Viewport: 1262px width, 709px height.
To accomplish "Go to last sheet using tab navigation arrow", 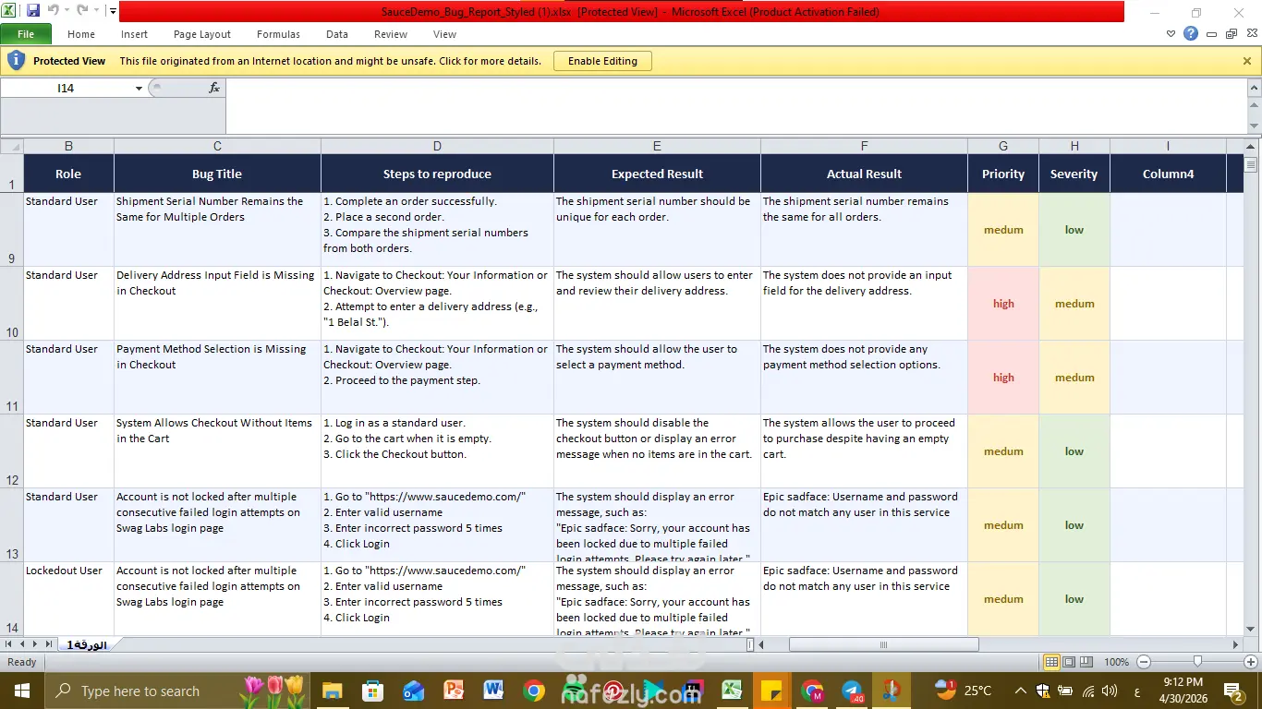I will [49, 644].
